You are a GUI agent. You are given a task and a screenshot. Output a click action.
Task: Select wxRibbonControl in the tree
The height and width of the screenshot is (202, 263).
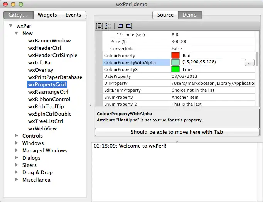tap(49, 99)
